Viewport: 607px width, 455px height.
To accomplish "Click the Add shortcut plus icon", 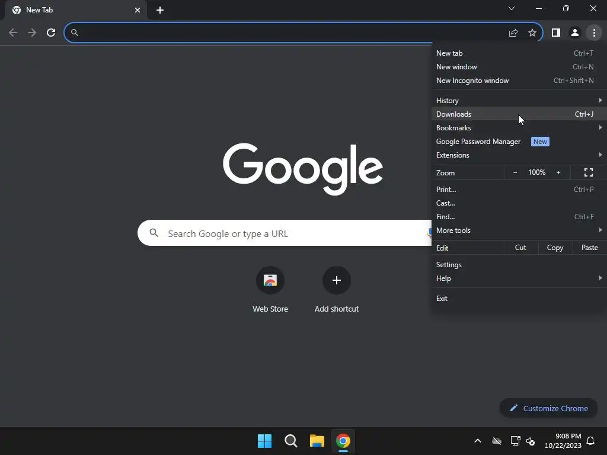I will (337, 280).
